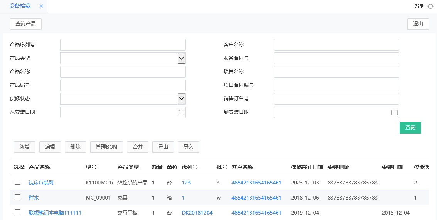The width and height of the screenshot is (437, 220).
Task: Click the 新增 button
Action: (25, 147)
